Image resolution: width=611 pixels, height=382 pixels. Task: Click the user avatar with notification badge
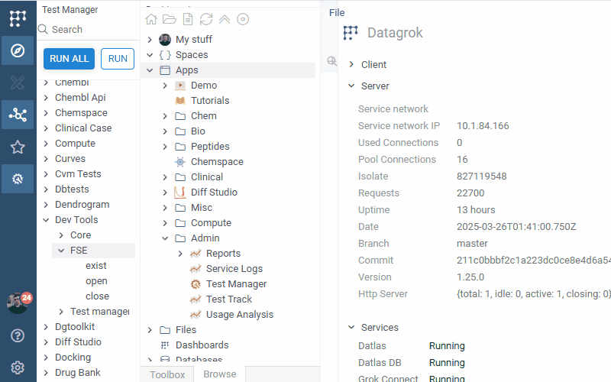[18, 303]
